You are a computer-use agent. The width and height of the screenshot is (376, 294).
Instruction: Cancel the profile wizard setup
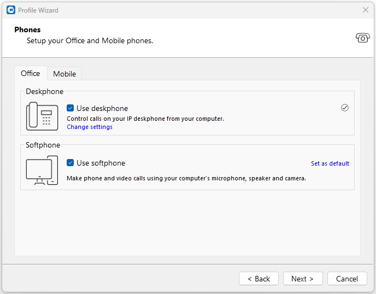coord(347,279)
